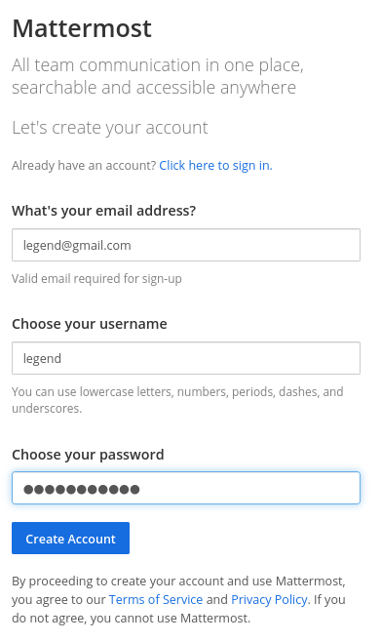Click the Mattermost title heading

(x=82, y=28)
